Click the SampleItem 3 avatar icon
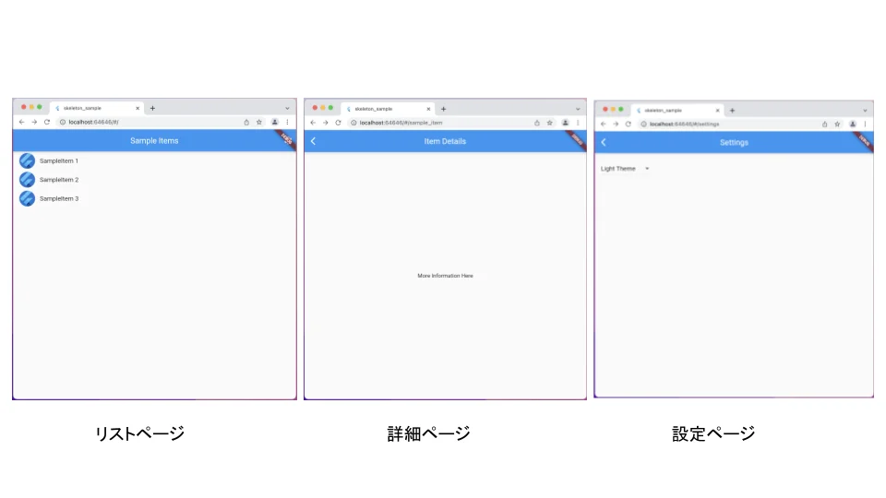 click(27, 198)
